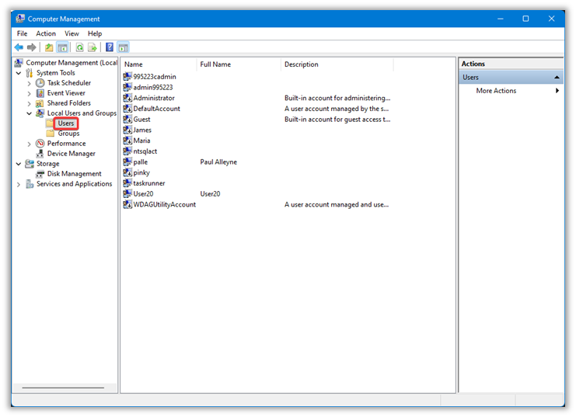Open the View menu
576x417 pixels.
click(72, 33)
